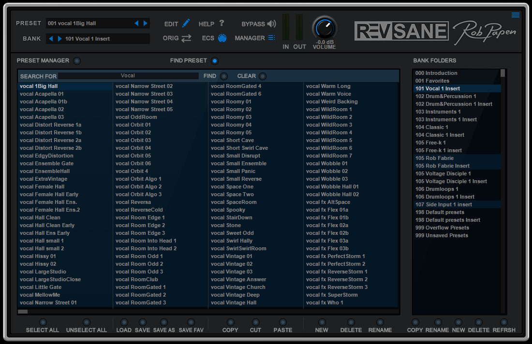Viewport: 532px width, 344px height.
Task: Click the Unselect All button
Action: [87, 322]
